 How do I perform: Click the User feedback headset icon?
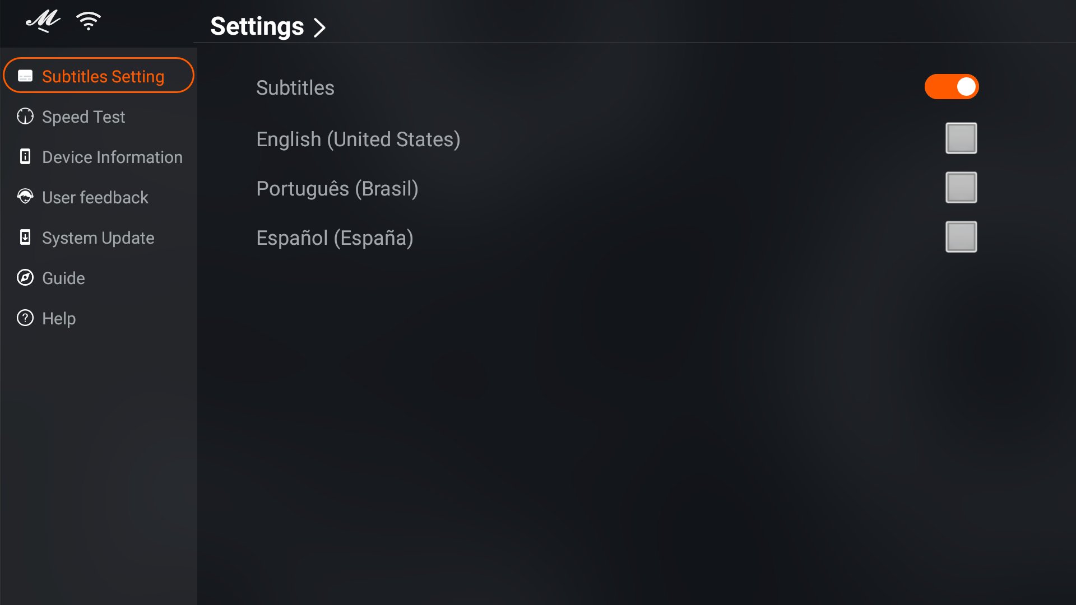tap(25, 197)
